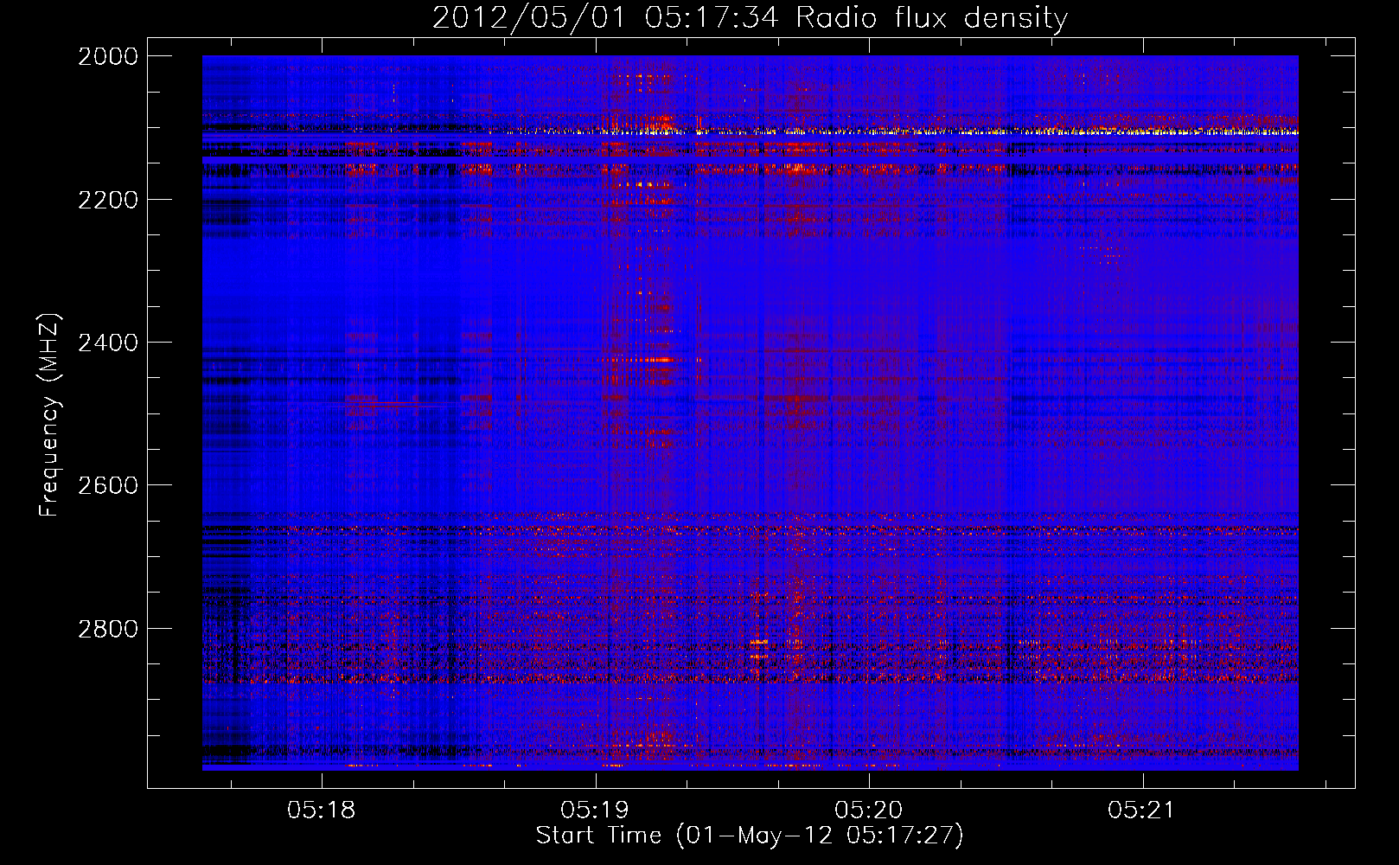1399x865 pixels.
Task: Select the 2000 frequency tick label
Action: click(x=108, y=56)
